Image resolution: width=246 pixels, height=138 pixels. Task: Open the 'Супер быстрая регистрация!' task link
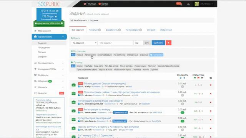[94, 118]
